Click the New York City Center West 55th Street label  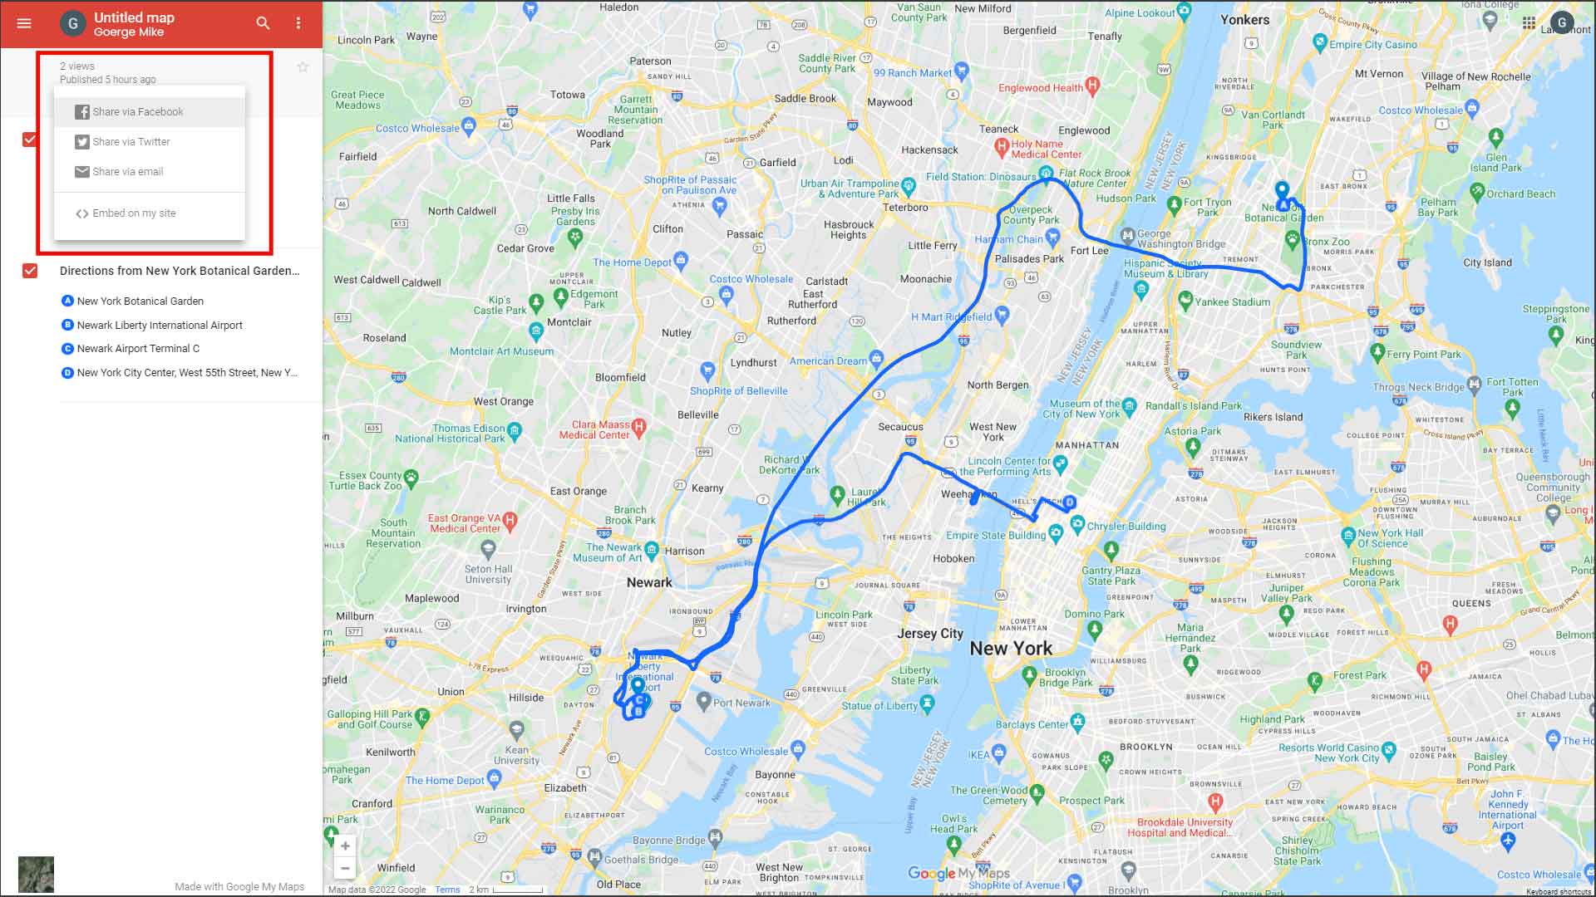click(x=186, y=372)
